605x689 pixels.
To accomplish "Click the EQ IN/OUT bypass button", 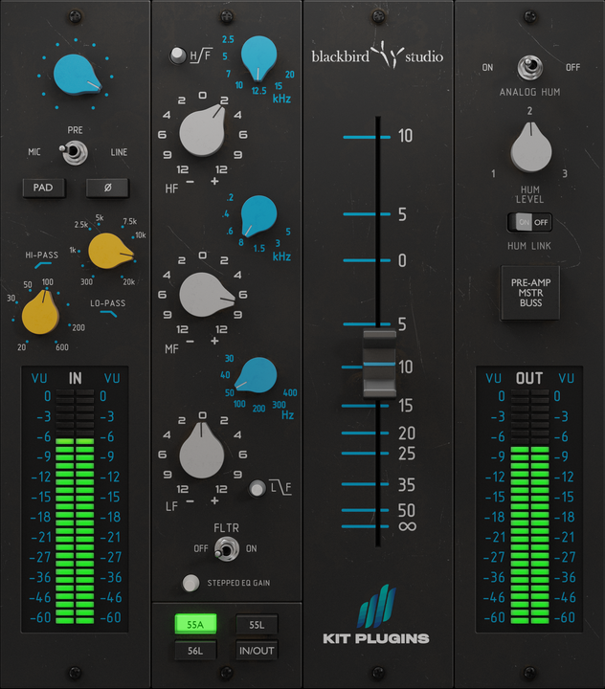I will click(x=257, y=651).
